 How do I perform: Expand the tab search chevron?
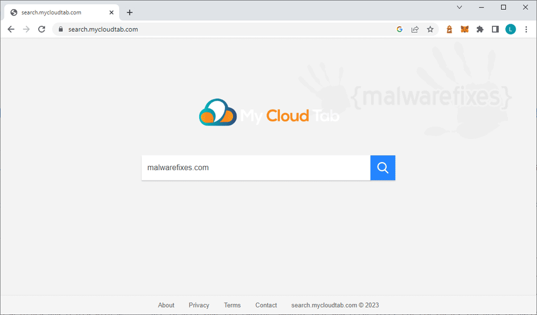click(x=459, y=7)
